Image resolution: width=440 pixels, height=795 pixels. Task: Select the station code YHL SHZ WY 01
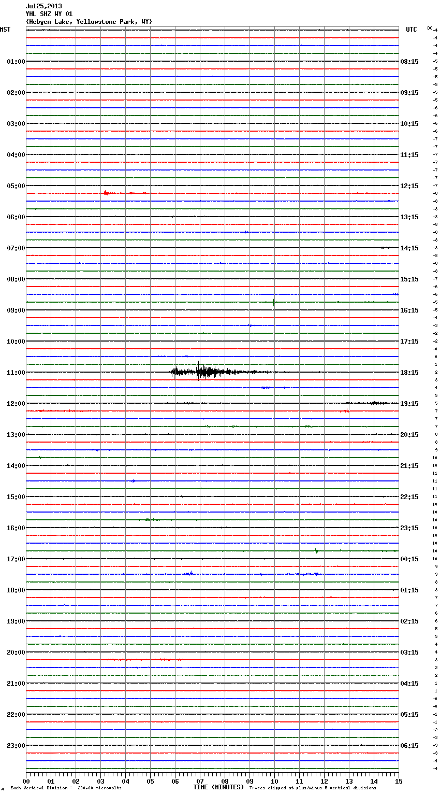coord(49,14)
